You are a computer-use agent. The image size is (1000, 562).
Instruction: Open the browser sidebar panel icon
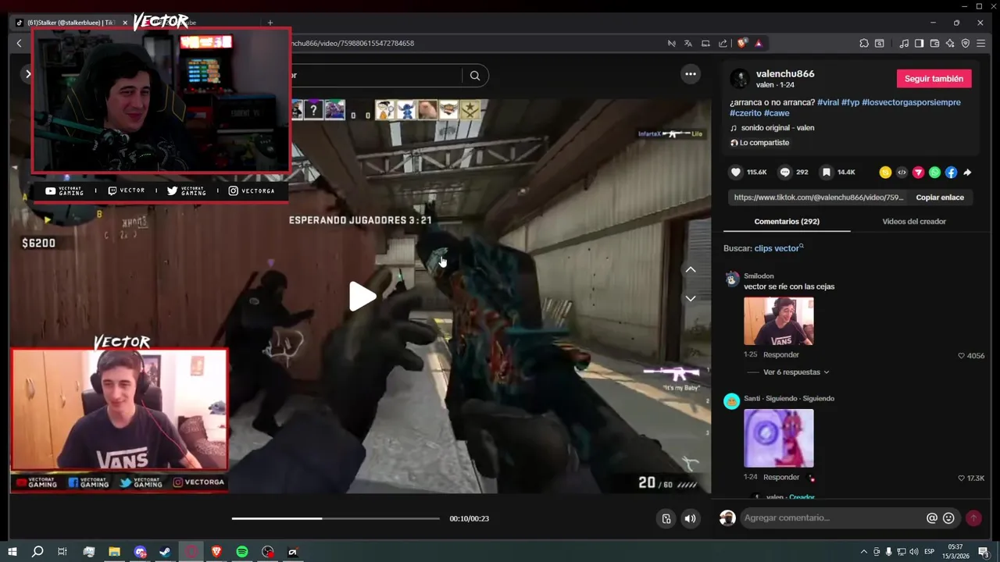point(920,44)
